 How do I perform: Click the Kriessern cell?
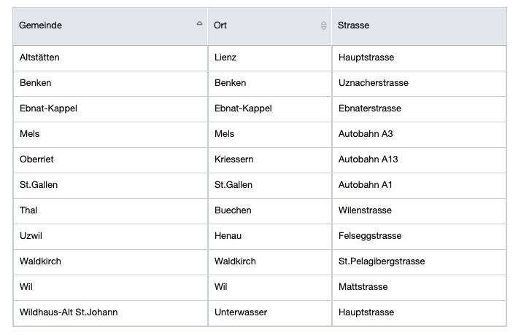coord(234,159)
